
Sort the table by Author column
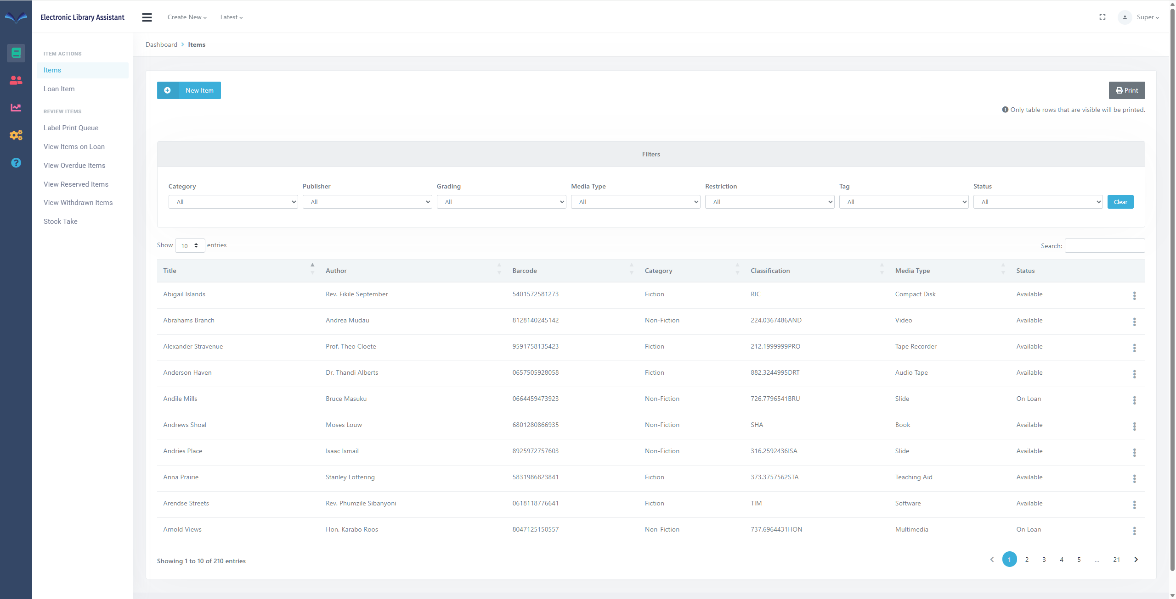tap(336, 271)
